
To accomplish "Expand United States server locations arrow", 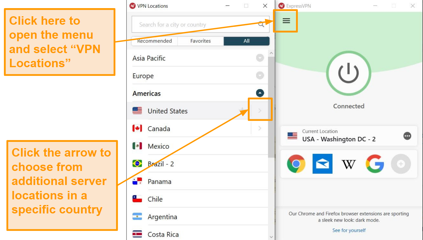I will [260, 111].
